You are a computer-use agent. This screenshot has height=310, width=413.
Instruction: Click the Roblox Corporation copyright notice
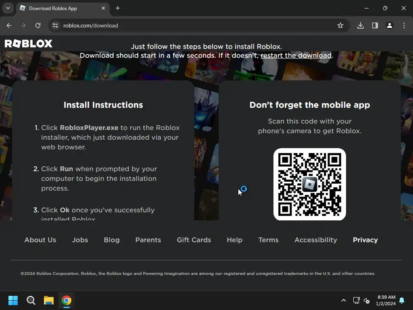pyautogui.click(x=198, y=273)
